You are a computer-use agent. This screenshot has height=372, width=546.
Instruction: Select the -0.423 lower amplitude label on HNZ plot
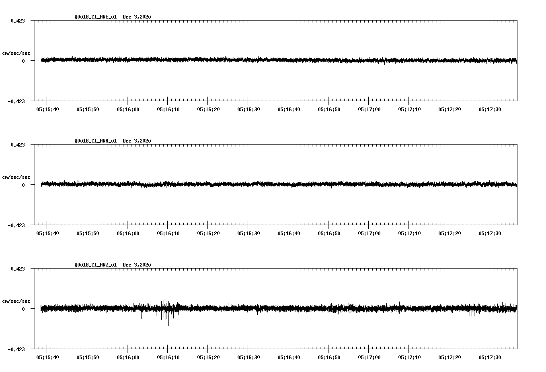(x=17, y=350)
